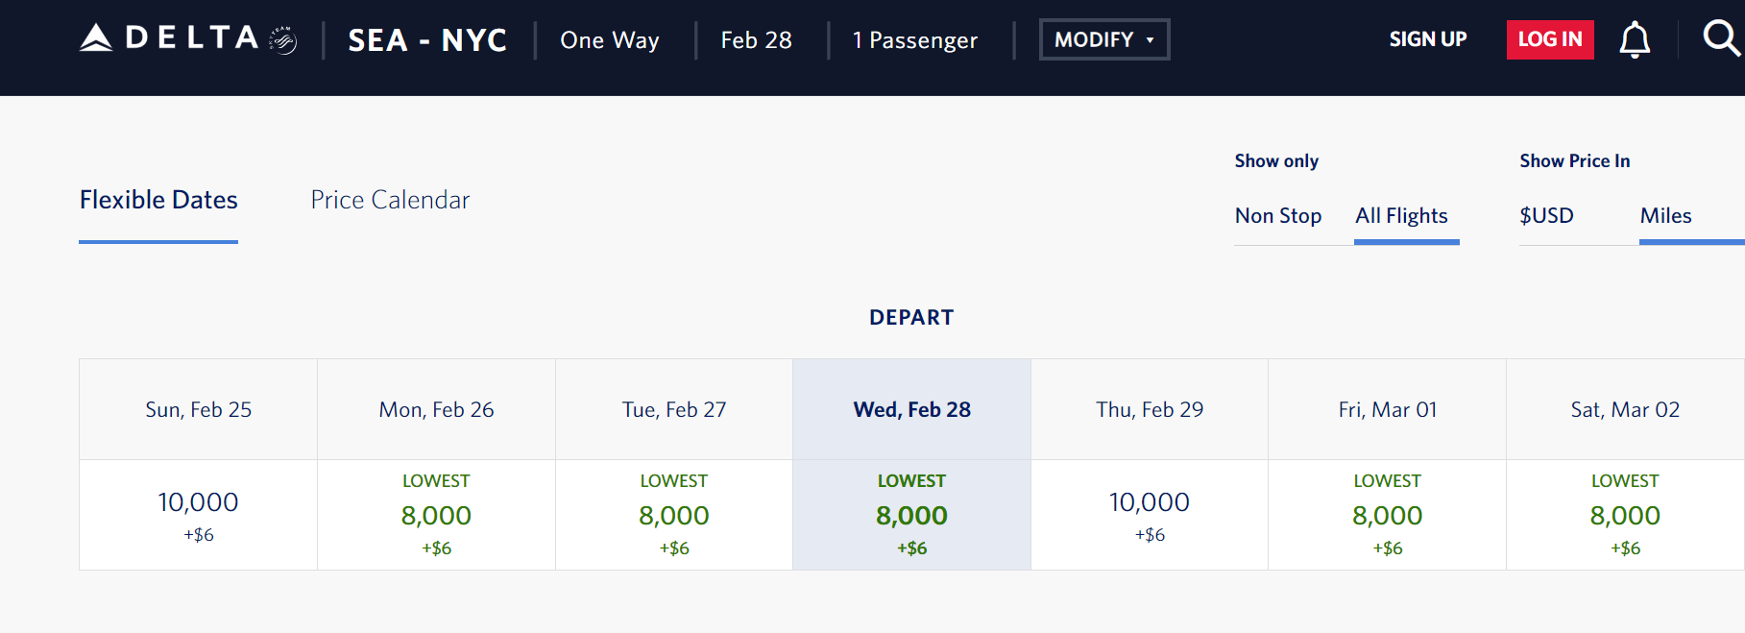Select the Flexible Dates tab

pos(158,200)
